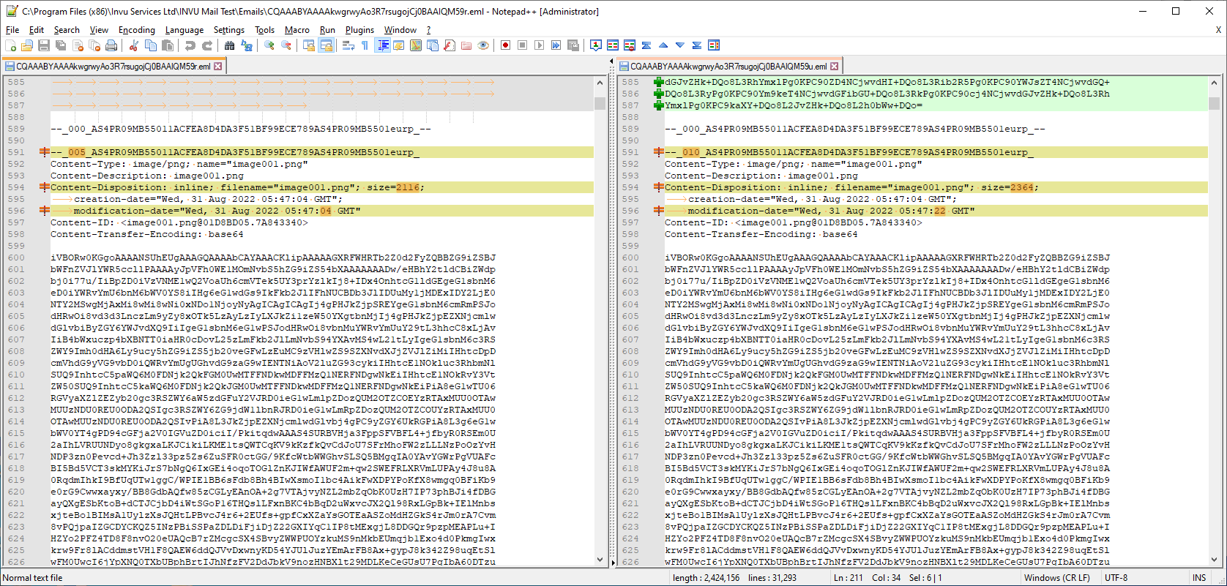Open the Encoding menu
1227x586 pixels.
[137, 30]
